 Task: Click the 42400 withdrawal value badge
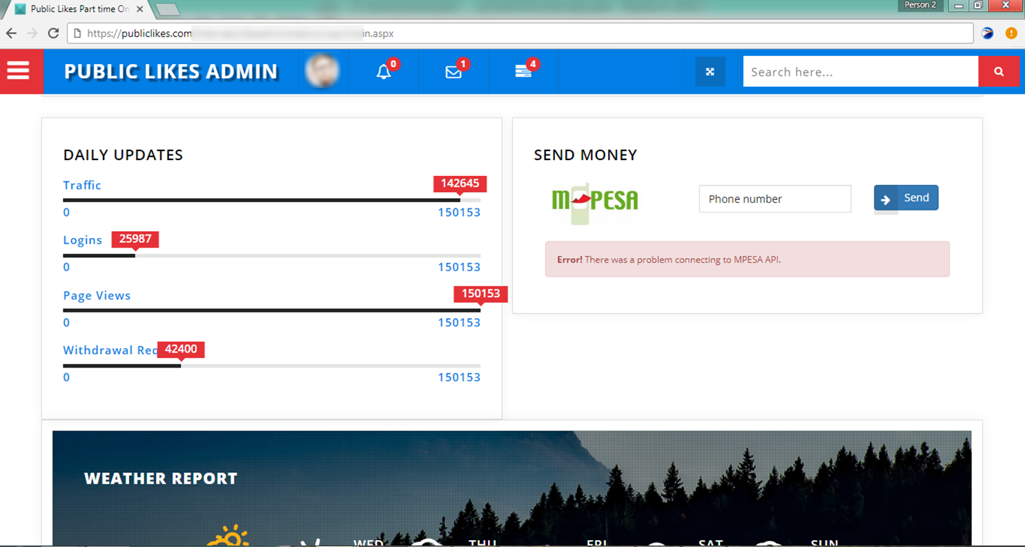click(181, 349)
